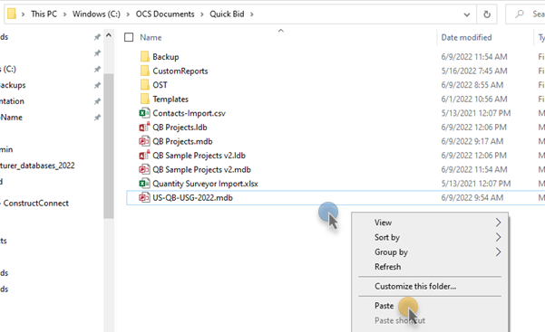Screen dimensions: 545x332
Task: Select the QB Sample Projects v2.mdb name
Action: (201, 169)
